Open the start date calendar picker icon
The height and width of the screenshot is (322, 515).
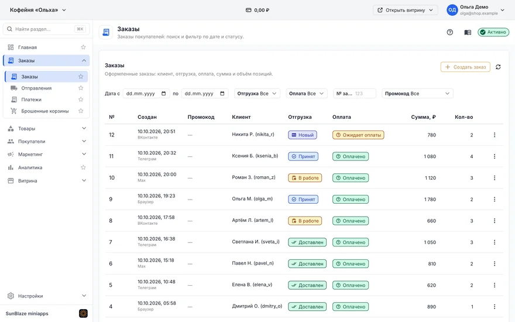tap(163, 94)
